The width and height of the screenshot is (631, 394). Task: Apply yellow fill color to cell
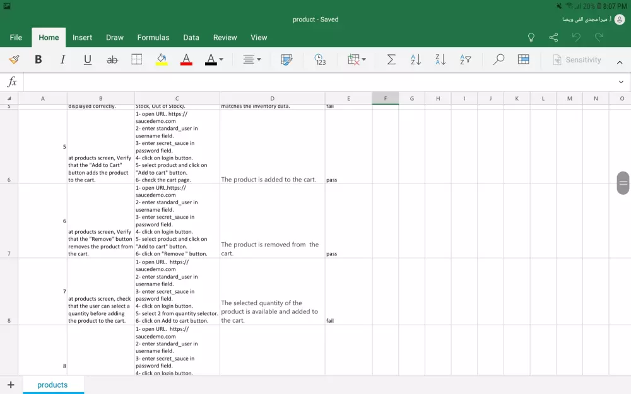pyautogui.click(x=162, y=60)
